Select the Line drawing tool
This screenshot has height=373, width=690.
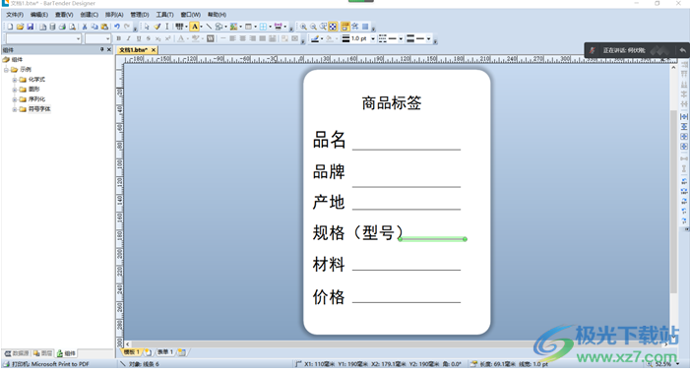(x=209, y=27)
